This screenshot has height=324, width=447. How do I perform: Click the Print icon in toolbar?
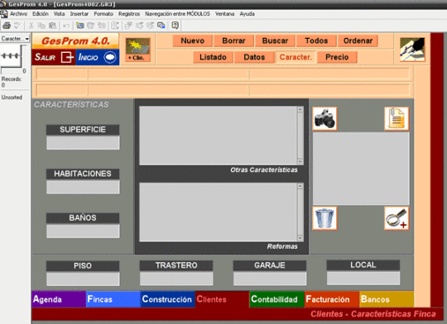tap(7, 26)
